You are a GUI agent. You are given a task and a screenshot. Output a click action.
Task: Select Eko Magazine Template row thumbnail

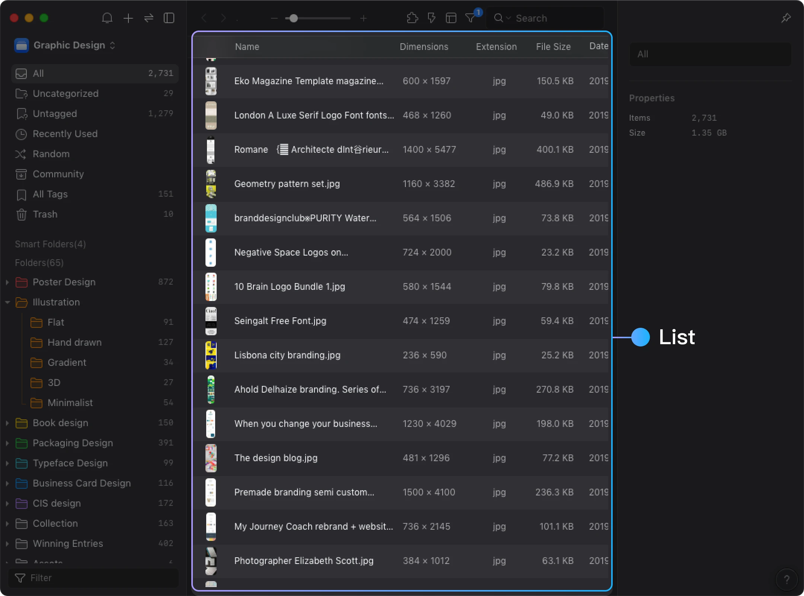coord(211,81)
